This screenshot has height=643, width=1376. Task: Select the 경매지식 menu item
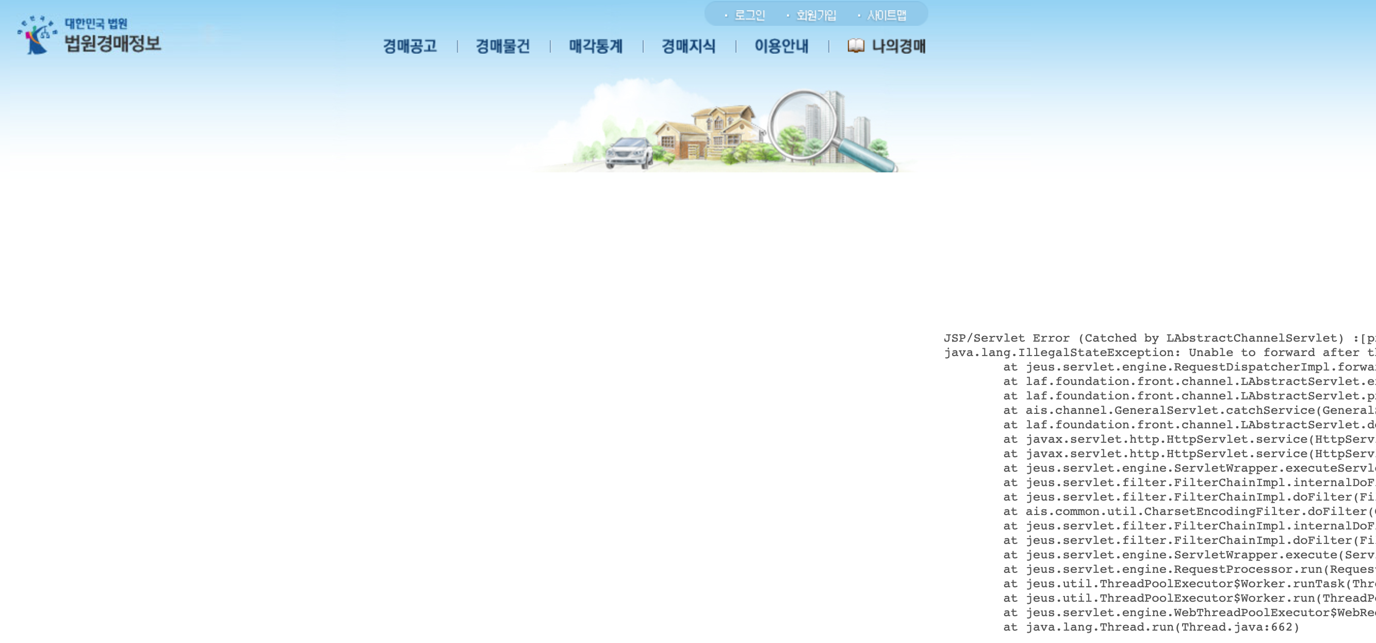(689, 46)
